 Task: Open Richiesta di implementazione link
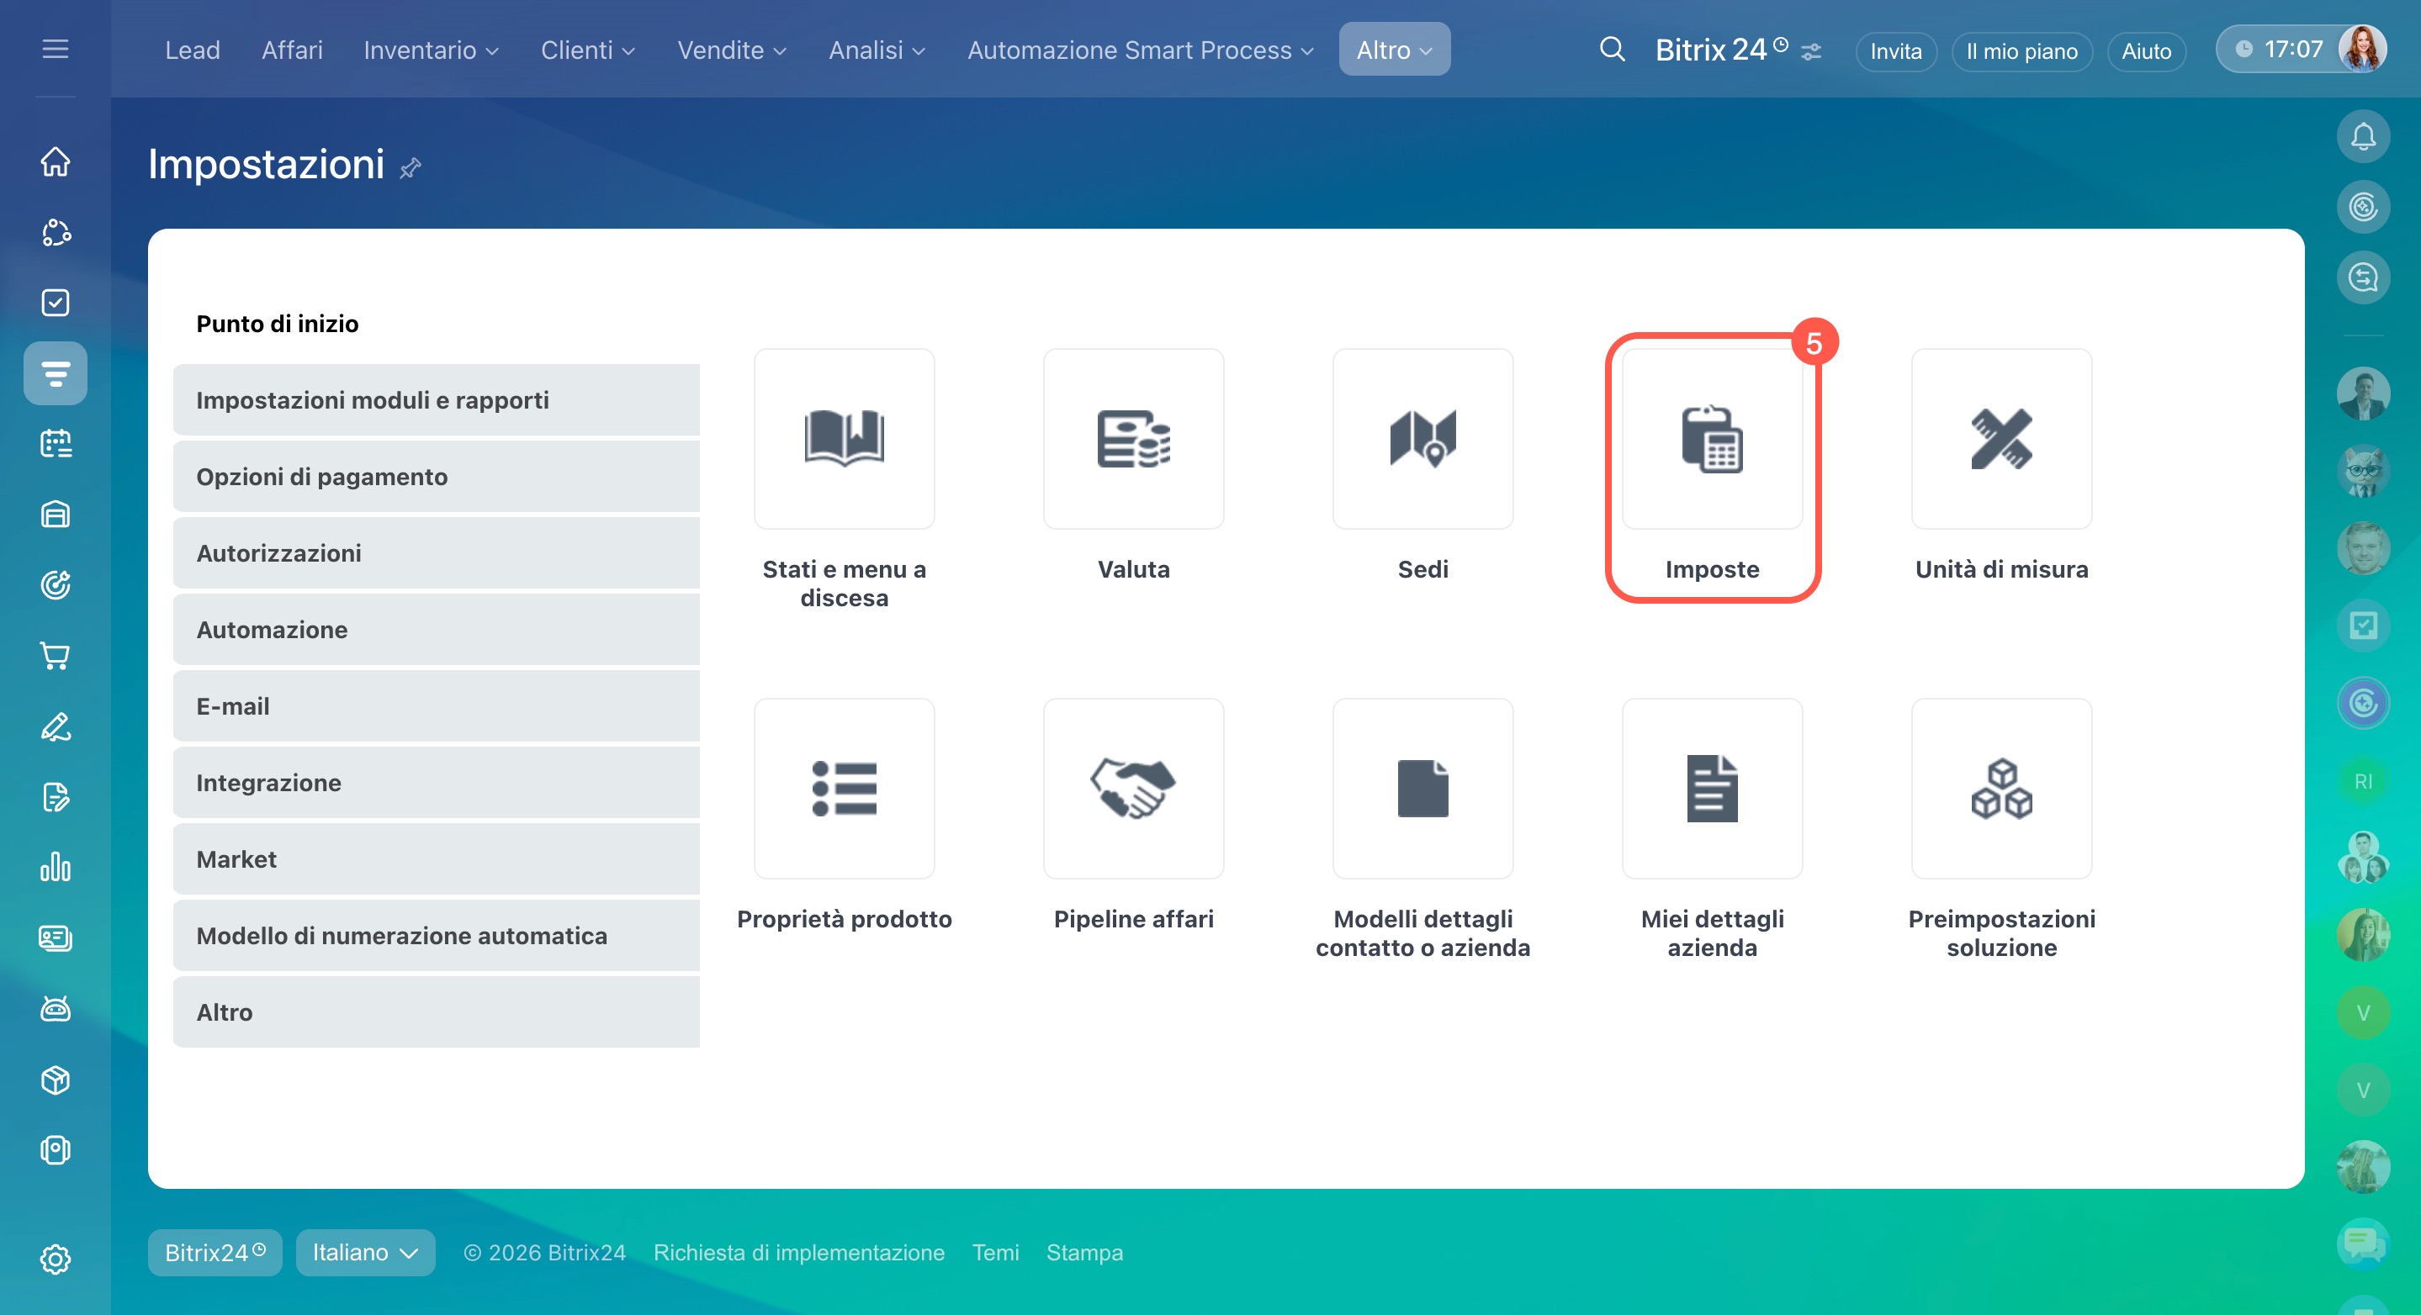pyautogui.click(x=798, y=1252)
